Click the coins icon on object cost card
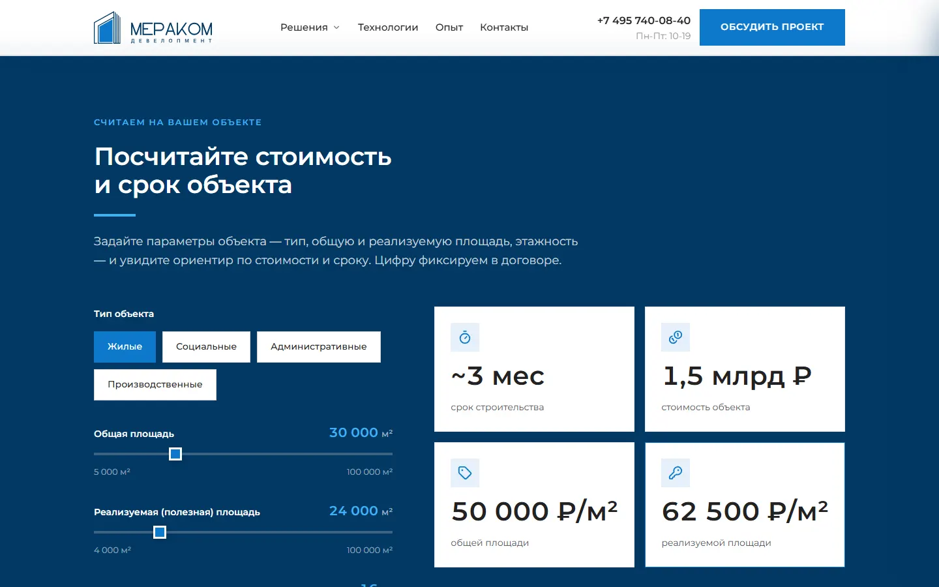This screenshot has height=587, width=939. pos(676,337)
